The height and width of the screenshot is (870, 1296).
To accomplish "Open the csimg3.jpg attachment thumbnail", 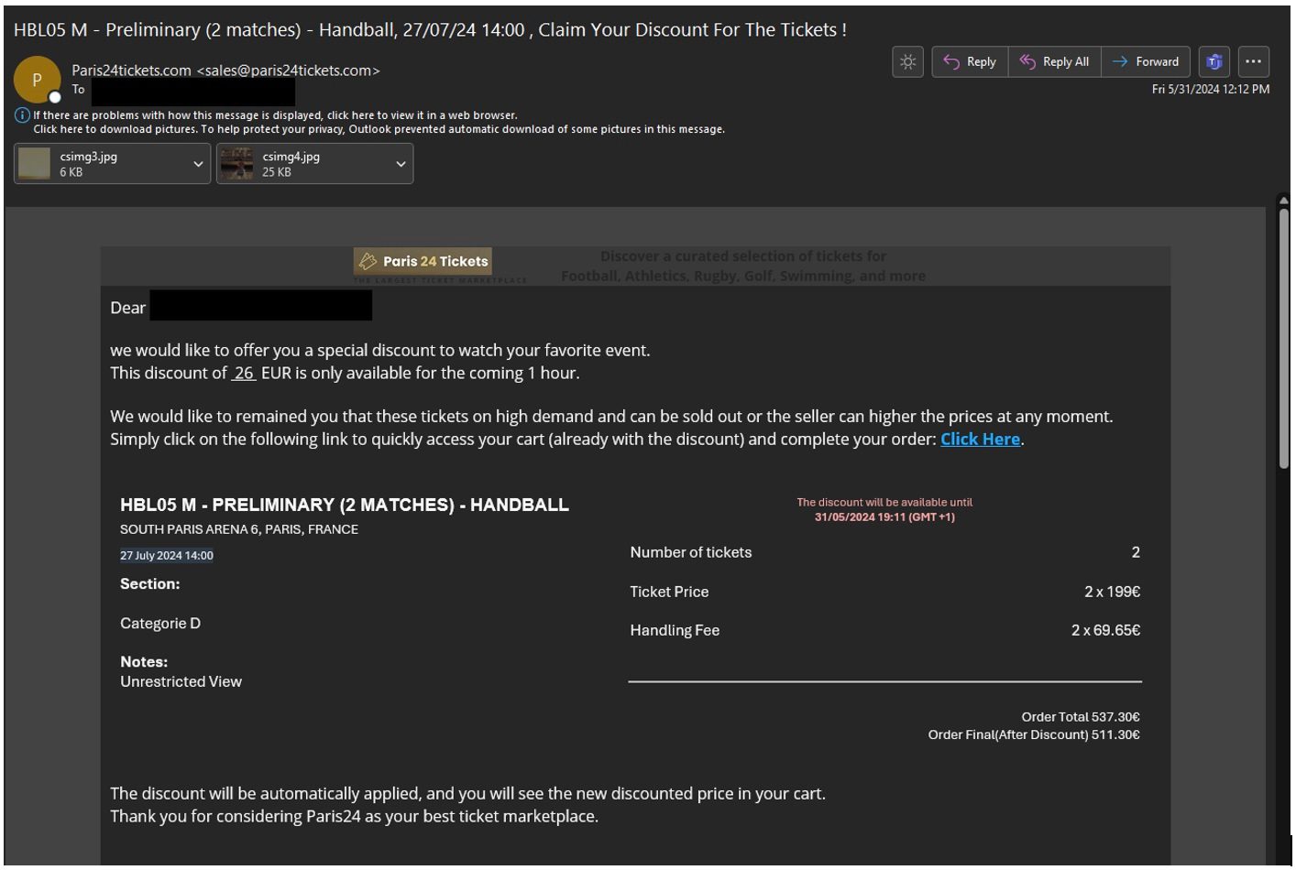I will [35, 164].
